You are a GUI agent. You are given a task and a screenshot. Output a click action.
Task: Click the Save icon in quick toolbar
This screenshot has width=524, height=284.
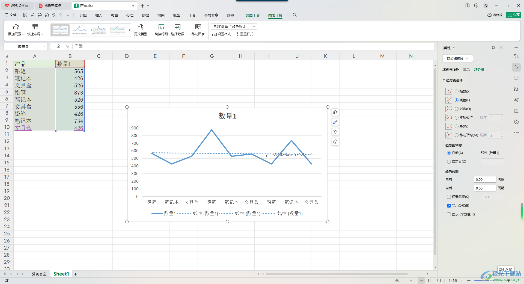click(x=25, y=15)
